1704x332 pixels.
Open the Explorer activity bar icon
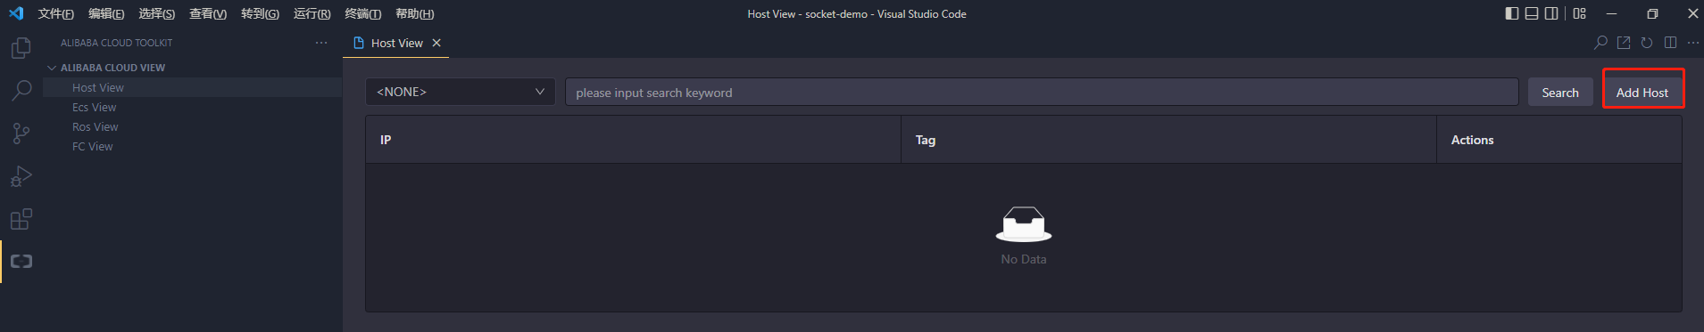coord(21,47)
